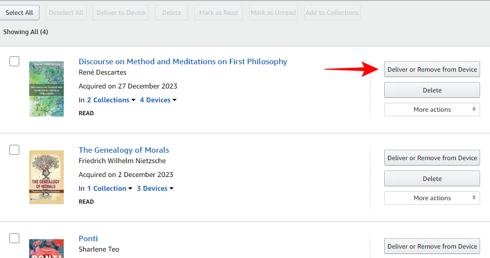Delete the Genealogy of Morals book
Screen dimensions: 490x258
(432, 178)
